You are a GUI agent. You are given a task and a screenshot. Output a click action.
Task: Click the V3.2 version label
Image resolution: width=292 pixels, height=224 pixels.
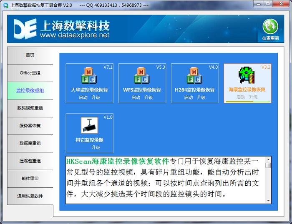tap(266, 67)
